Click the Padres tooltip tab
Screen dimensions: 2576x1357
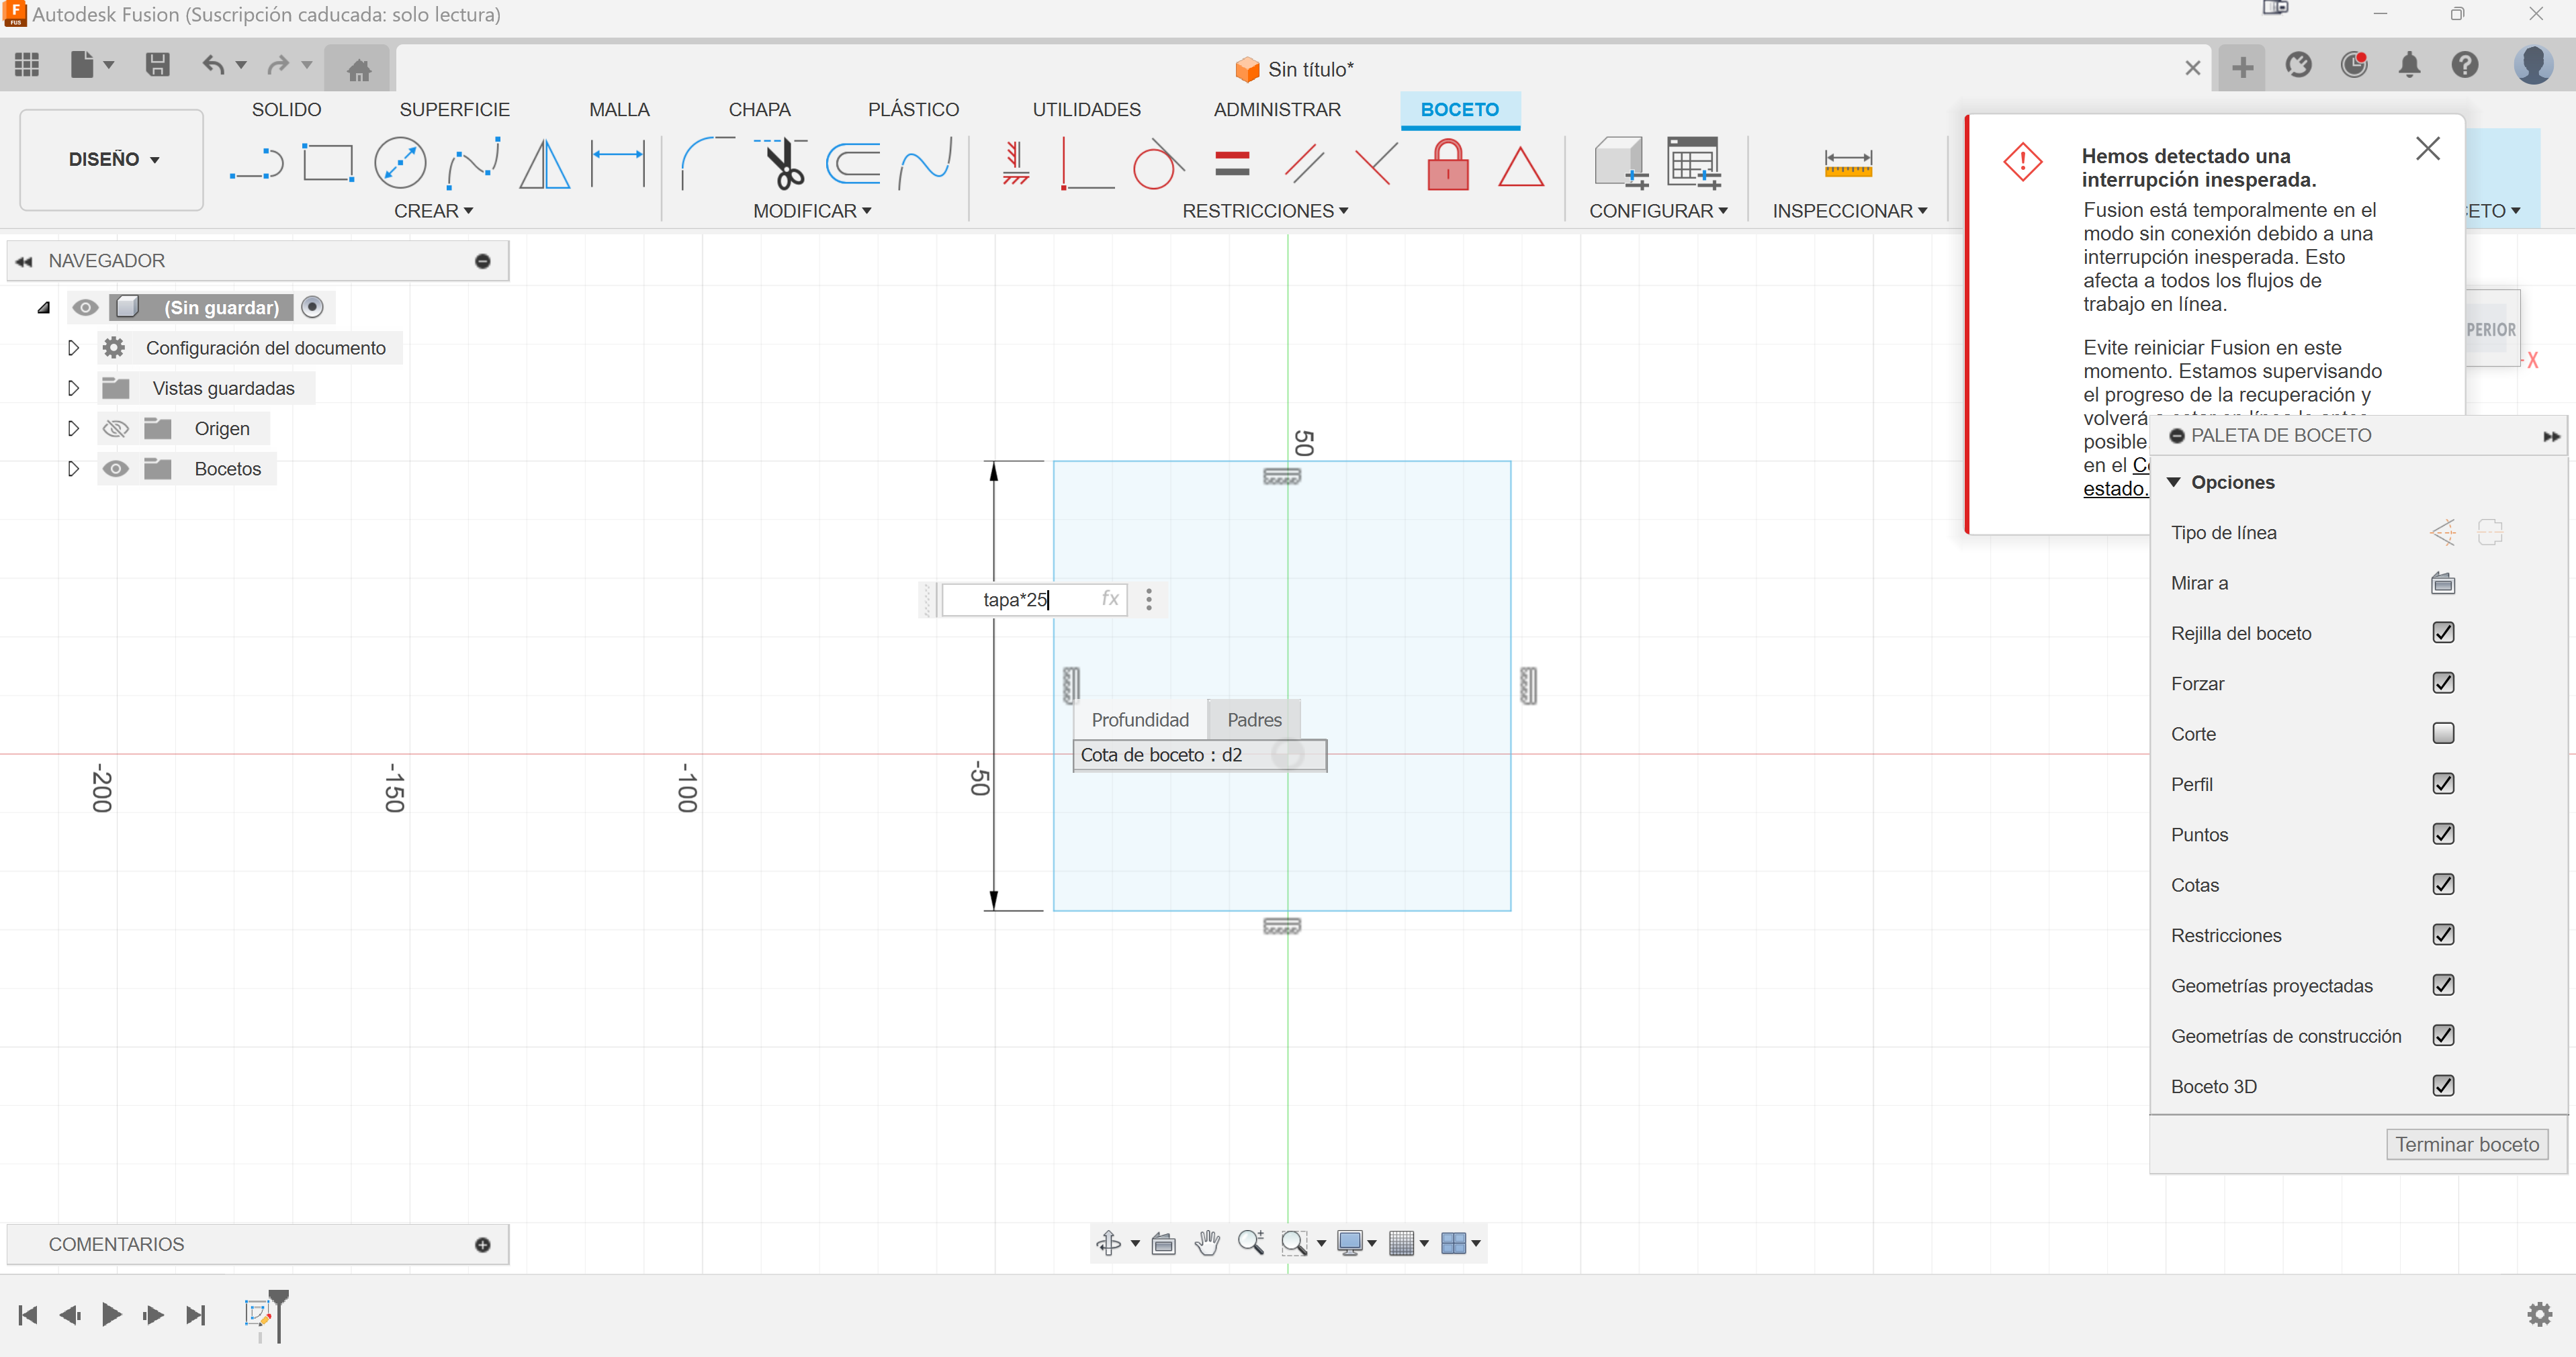point(1254,720)
